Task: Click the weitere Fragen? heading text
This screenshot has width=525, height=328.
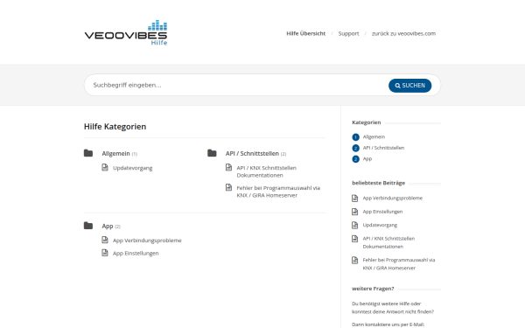Action: [373, 289]
